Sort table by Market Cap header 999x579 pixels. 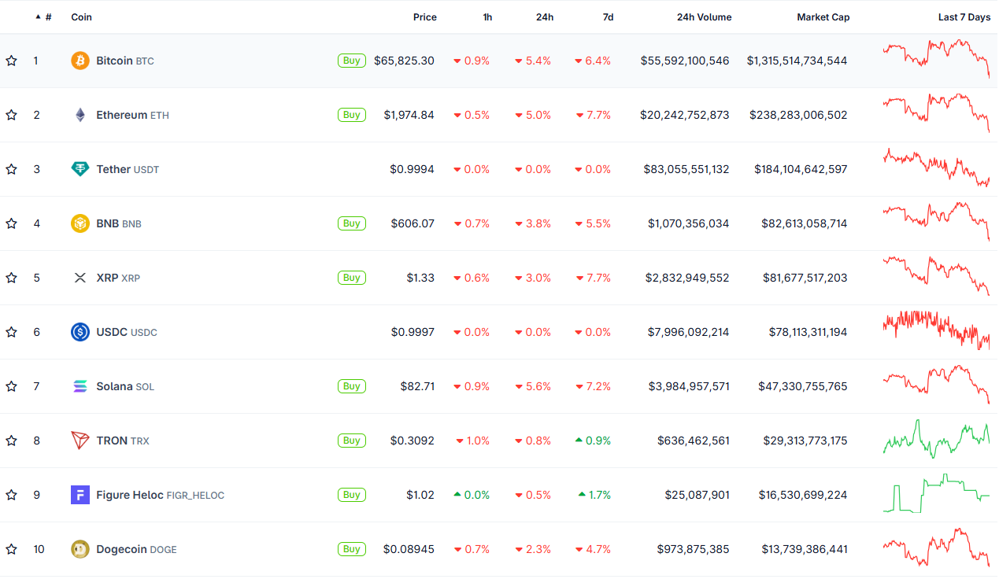[823, 17]
